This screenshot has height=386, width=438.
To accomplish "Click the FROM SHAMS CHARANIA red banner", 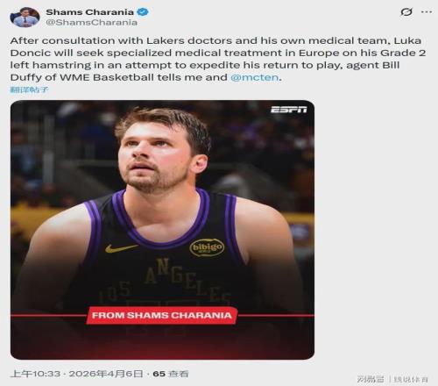I will (x=162, y=316).
